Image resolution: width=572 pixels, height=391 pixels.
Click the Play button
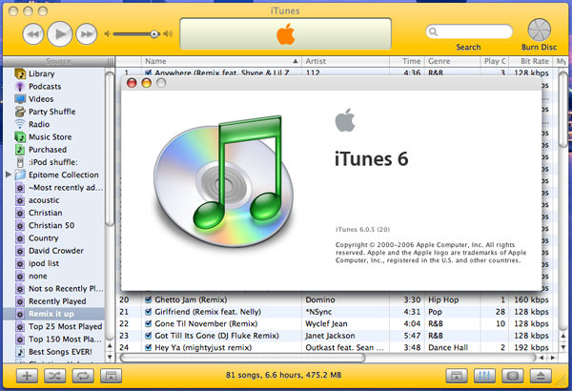(60, 34)
